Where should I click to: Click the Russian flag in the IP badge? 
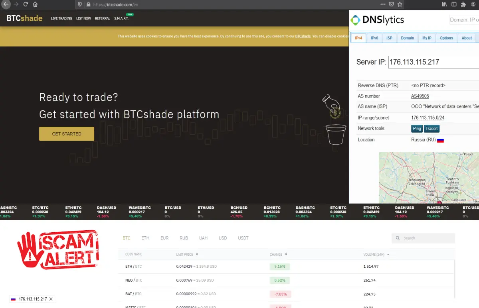coord(13,299)
